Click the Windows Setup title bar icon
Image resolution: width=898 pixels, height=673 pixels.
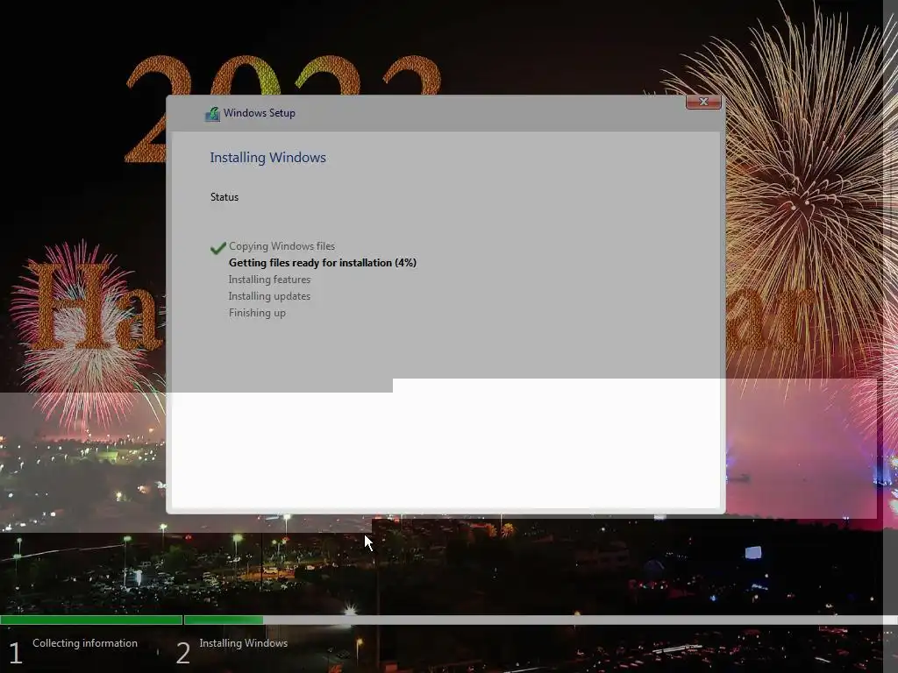click(x=212, y=114)
